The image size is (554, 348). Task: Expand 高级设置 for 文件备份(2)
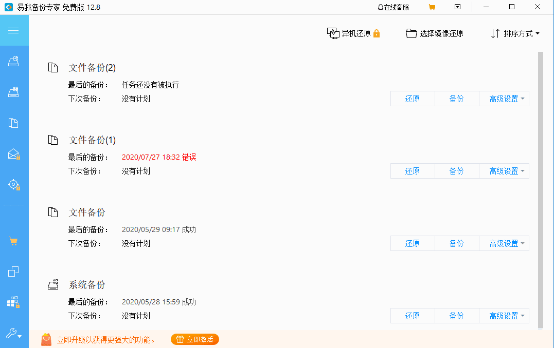click(x=507, y=99)
